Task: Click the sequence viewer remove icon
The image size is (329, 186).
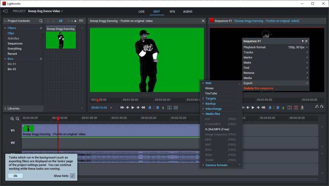Action: coord(289,107)
